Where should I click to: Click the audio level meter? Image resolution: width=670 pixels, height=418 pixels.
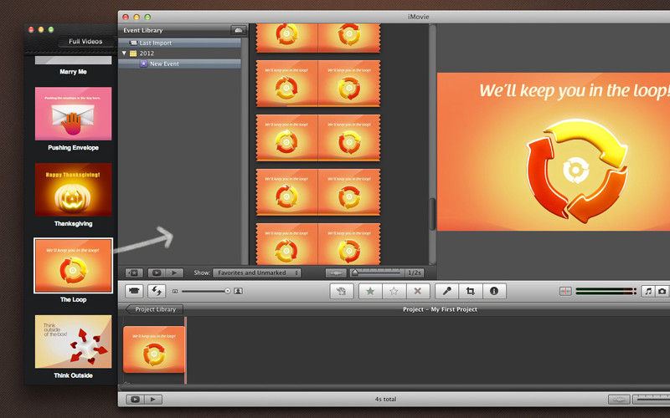pos(606,291)
